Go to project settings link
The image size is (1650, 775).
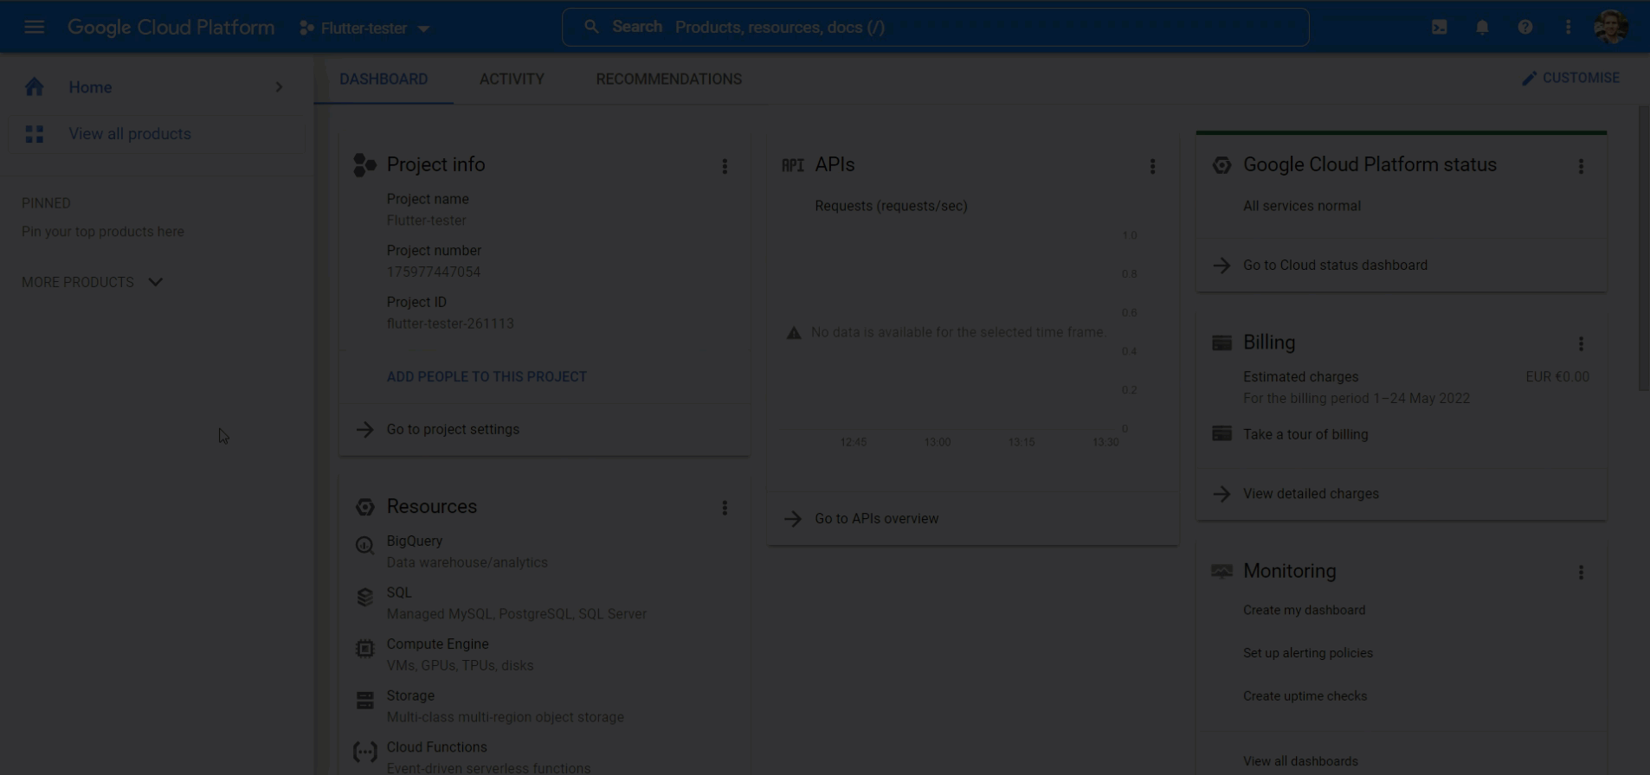coord(453,429)
